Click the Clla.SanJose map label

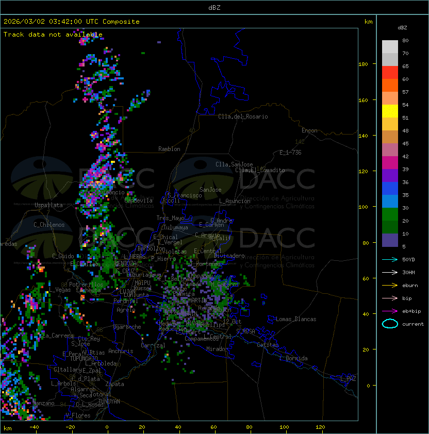(x=234, y=164)
